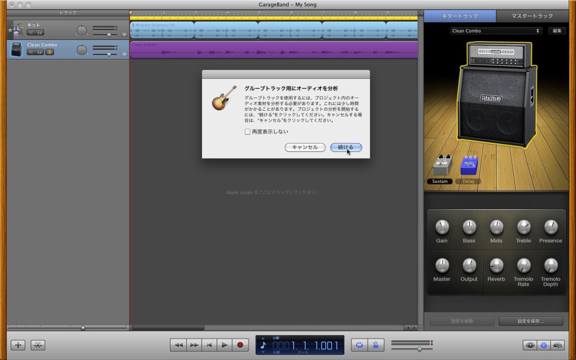This screenshot has height=360, width=576.
Task: Switch to the マスタートラック tab
Action: point(532,16)
